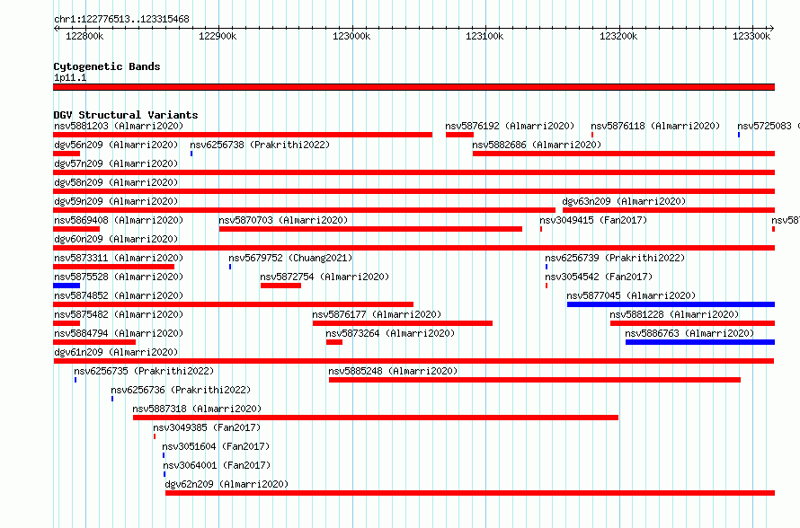Click dgv62n209 (Almarri2020) label
The image size is (800, 528).
[x=227, y=484]
